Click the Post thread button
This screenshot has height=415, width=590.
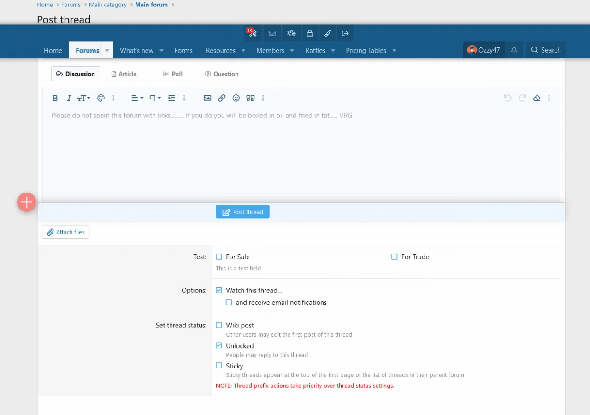coord(242,212)
